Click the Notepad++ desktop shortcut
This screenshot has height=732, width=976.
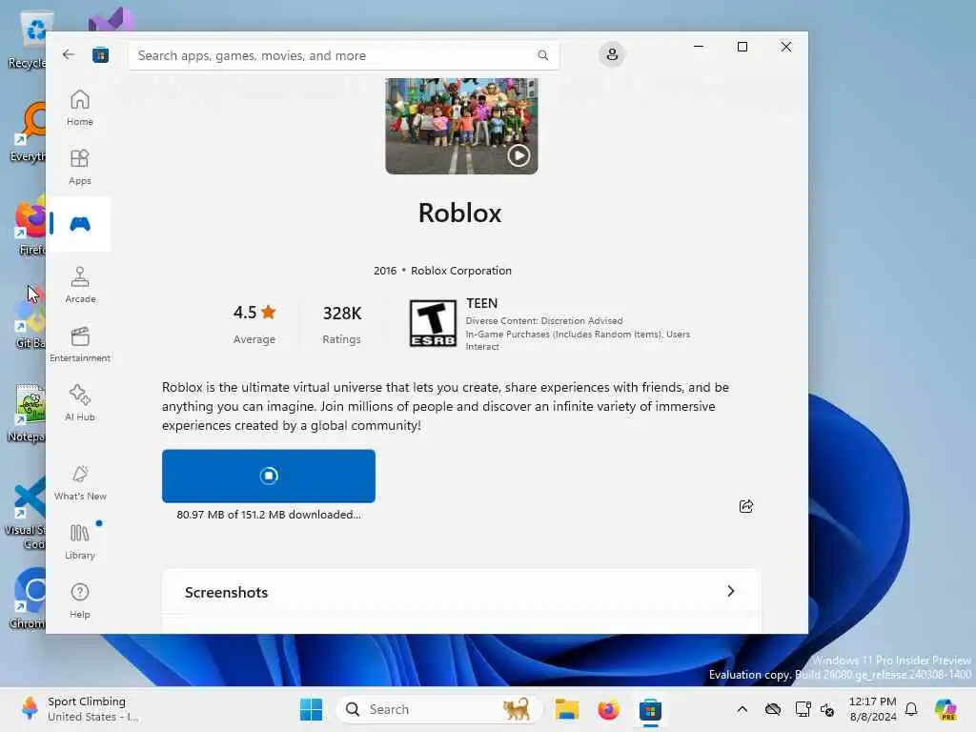point(28,412)
